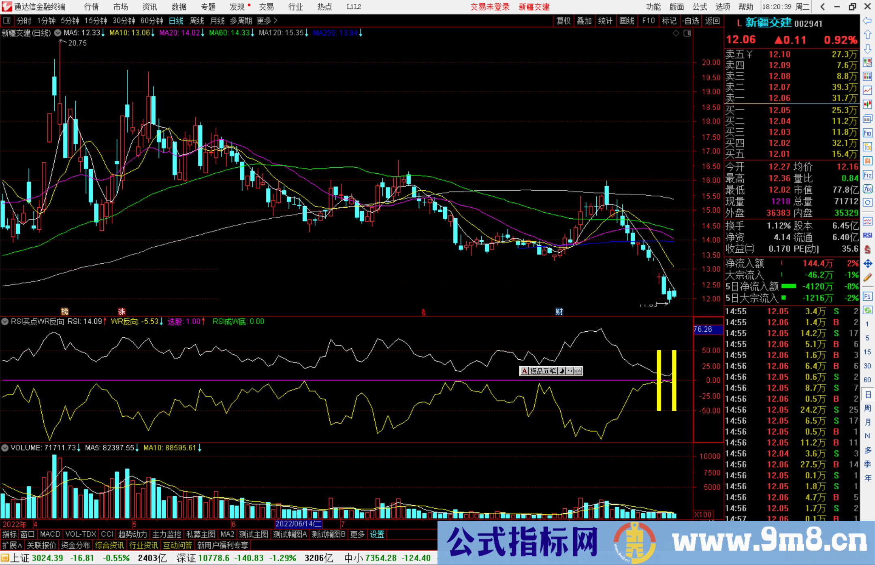Click the 设置 button in indicator bar
Viewport: 875px width, 565px height.
[376, 534]
